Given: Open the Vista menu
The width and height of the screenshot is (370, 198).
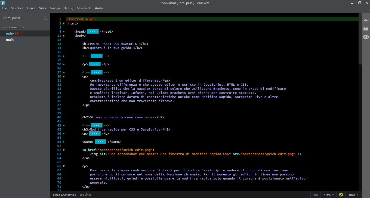Looking at the screenshot, I should [42, 8].
